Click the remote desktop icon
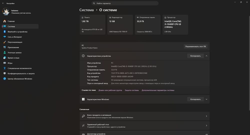250x135 pixels. tap(83, 125)
